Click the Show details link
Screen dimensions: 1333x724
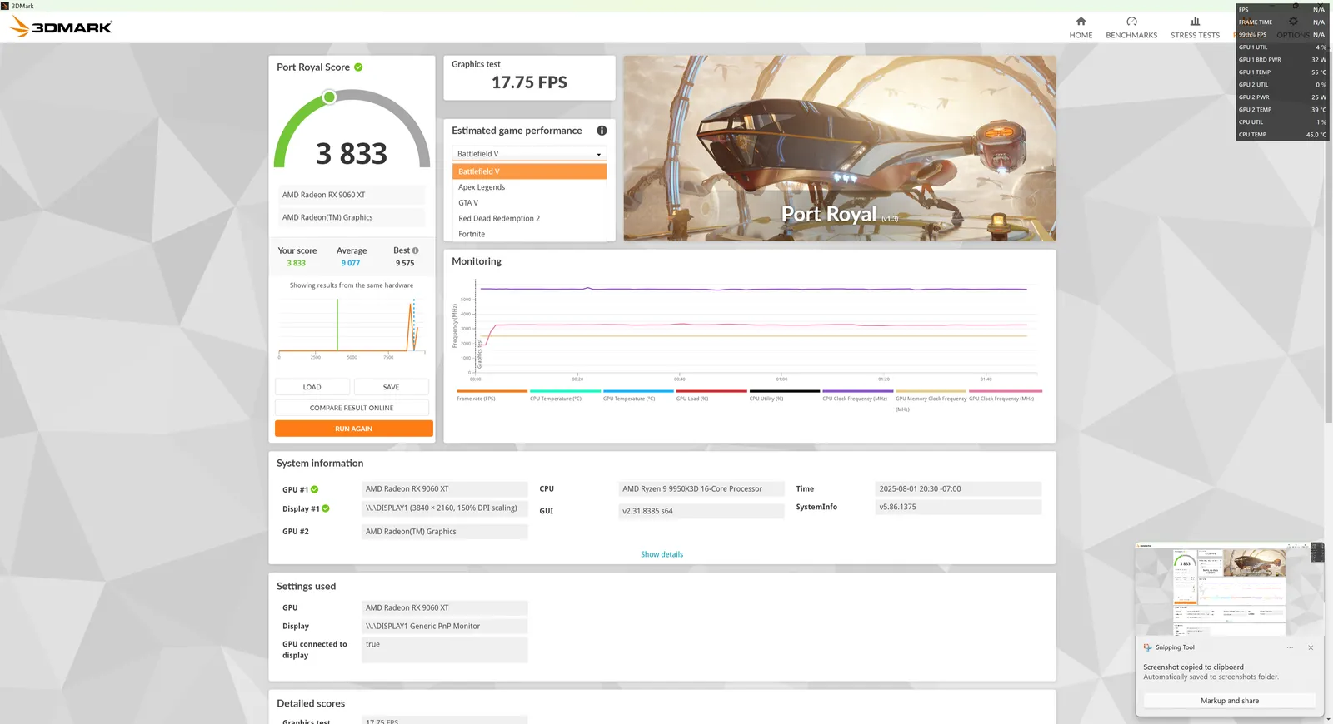point(662,555)
